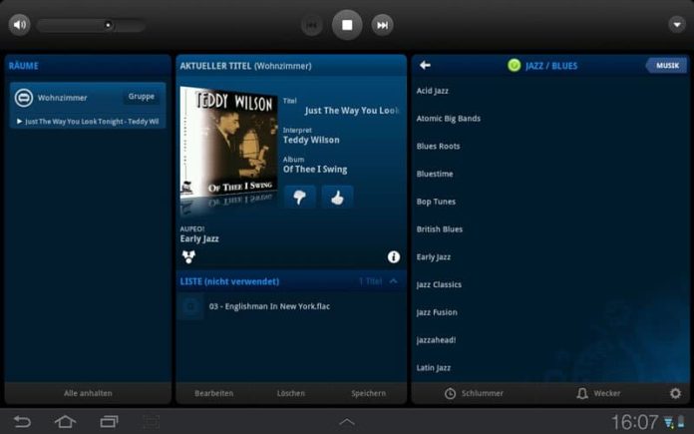694x434 pixels.
Task: Select Atomic Big Bands station
Action: 550,119
